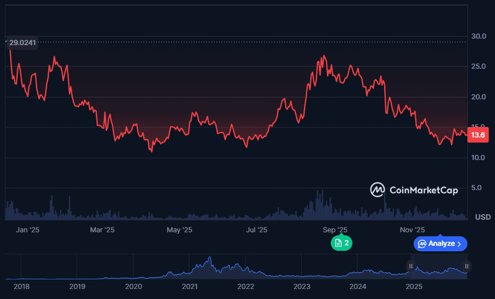Screen dimensions: 495x299
Task: Click the Jan '25 date label
Action: 28,230
